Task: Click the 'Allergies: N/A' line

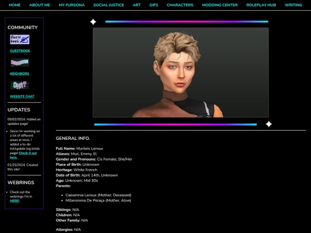Action: click(x=68, y=230)
